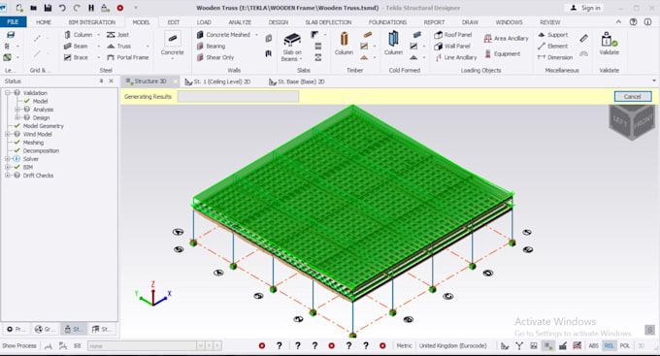Click the Slab on Beams tool
Image resolution: width=660 pixels, height=356 pixels.
[x=292, y=47]
